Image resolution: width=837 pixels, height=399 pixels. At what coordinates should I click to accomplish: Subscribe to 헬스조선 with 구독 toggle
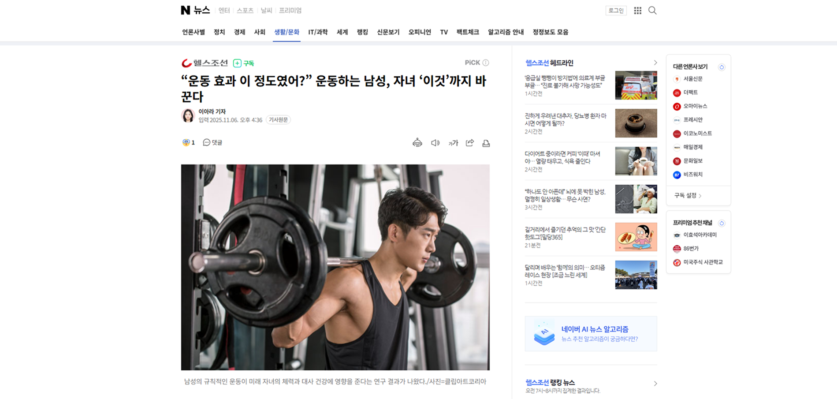[x=243, y=63]
